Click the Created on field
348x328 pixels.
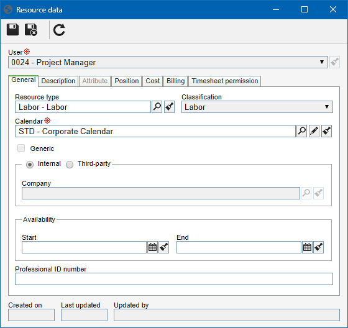pyautogui.click(x=31, y=315)
